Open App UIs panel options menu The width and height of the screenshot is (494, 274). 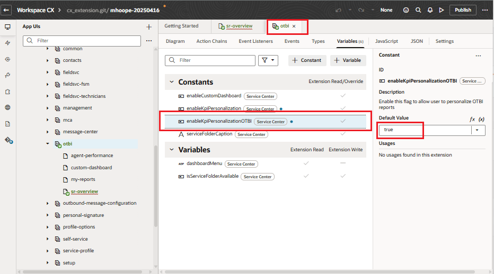click(149, 41)
